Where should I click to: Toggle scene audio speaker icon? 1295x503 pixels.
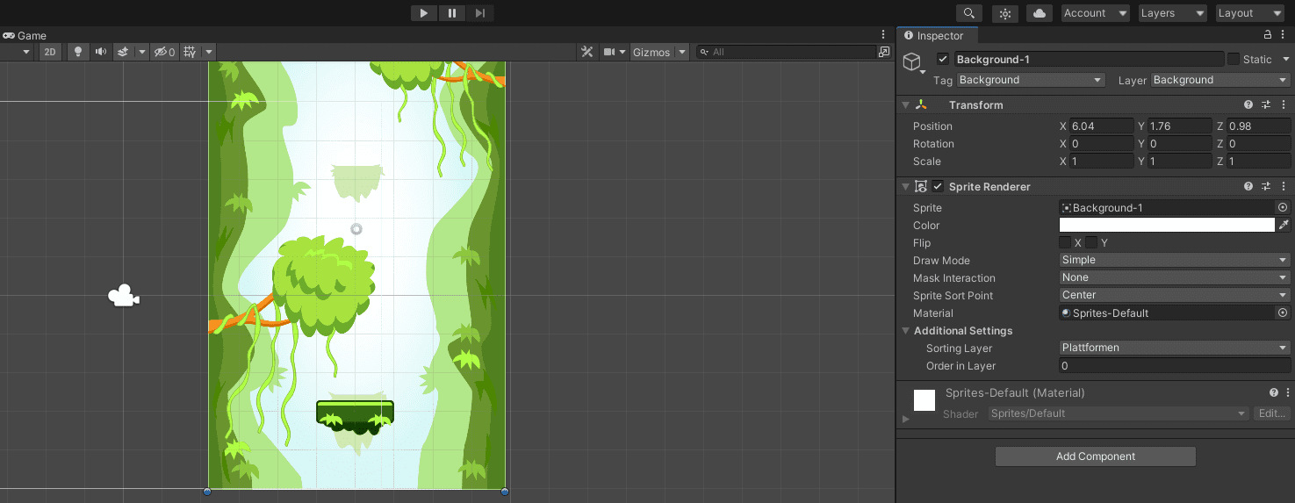pyautogui.click(x=101, y=52)
